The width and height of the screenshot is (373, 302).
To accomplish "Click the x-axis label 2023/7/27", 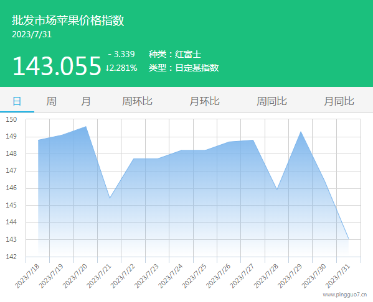I will (242, 276).
